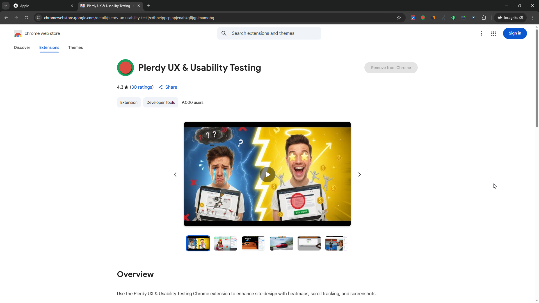The image size is (539, 303).
Task: Open the web store three-dot options menu
Action: (482, 34)
